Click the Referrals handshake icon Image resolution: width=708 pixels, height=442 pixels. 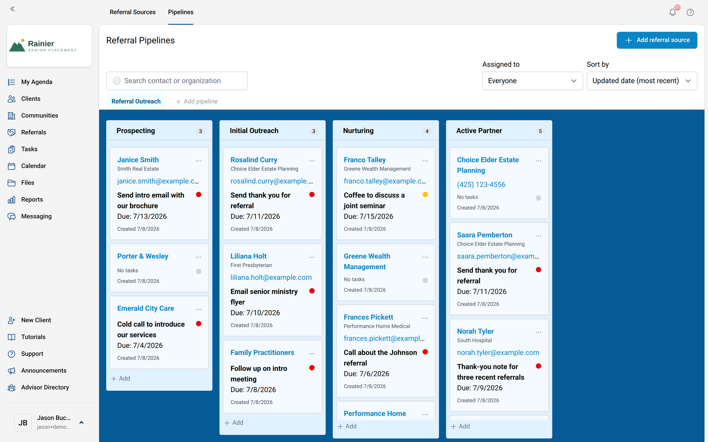[11, 132]
